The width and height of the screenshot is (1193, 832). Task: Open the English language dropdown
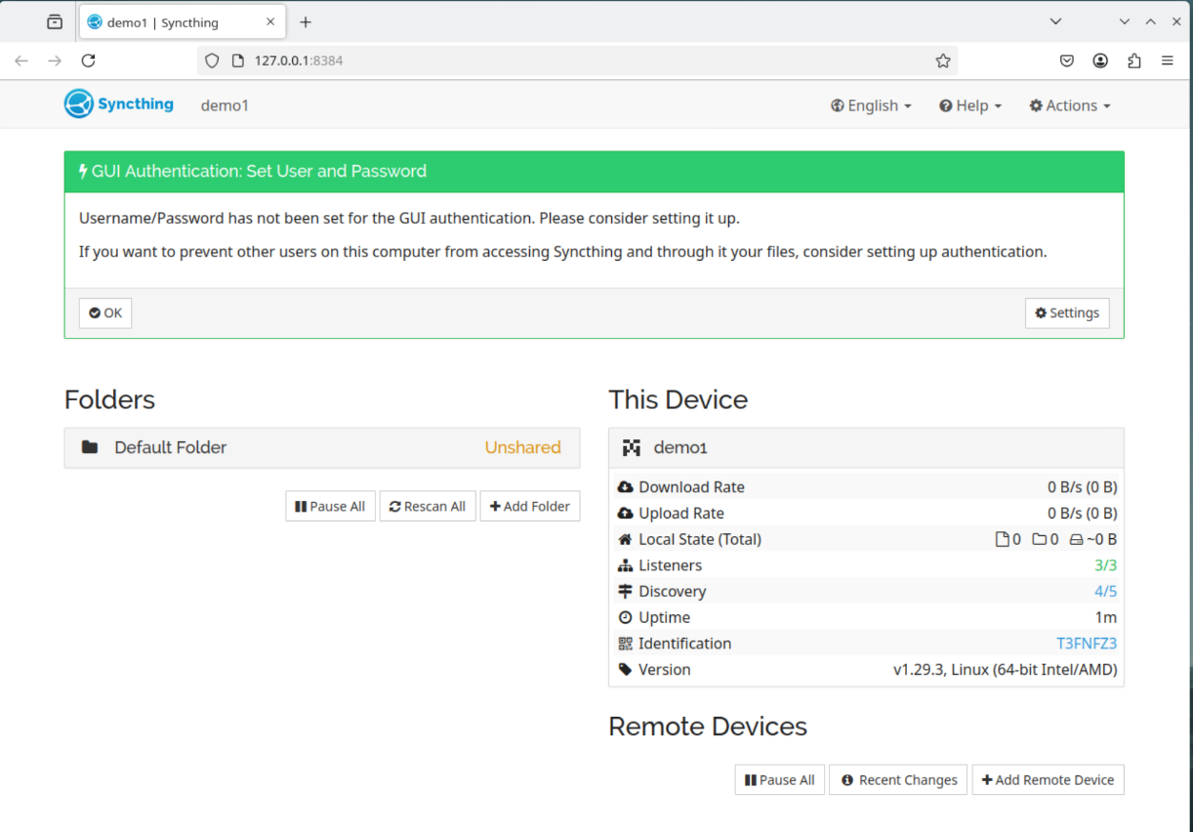click(871, 105)
